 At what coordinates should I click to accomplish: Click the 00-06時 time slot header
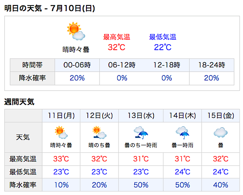pos(77,65)
